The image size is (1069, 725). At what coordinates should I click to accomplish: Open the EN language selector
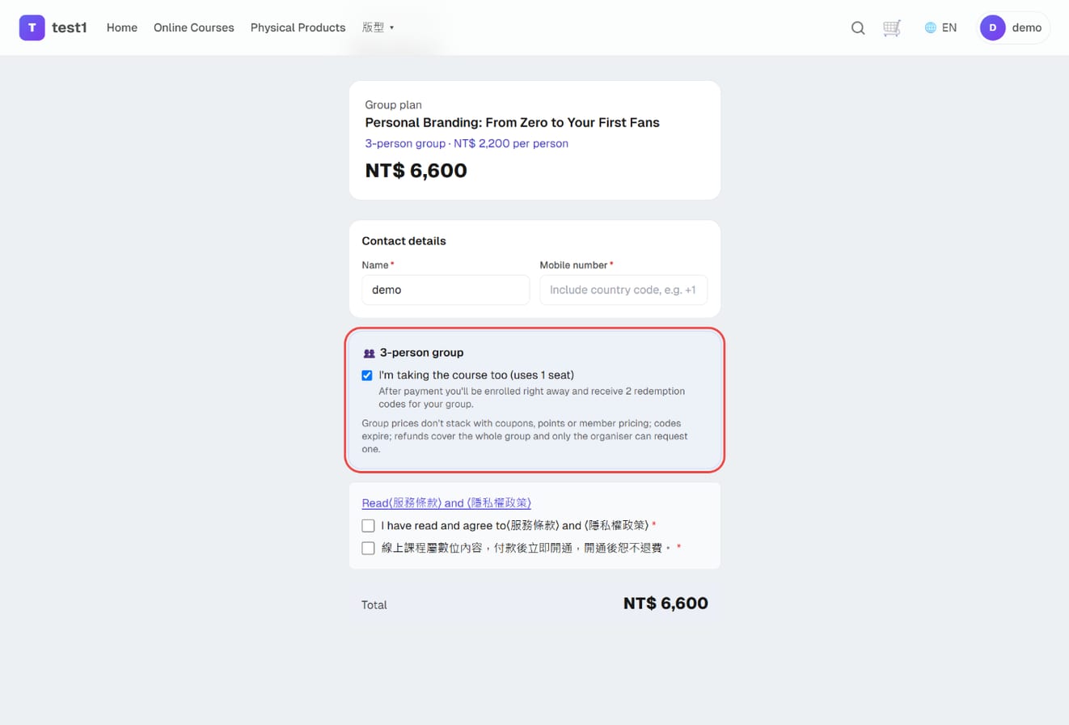click(941, 28)
